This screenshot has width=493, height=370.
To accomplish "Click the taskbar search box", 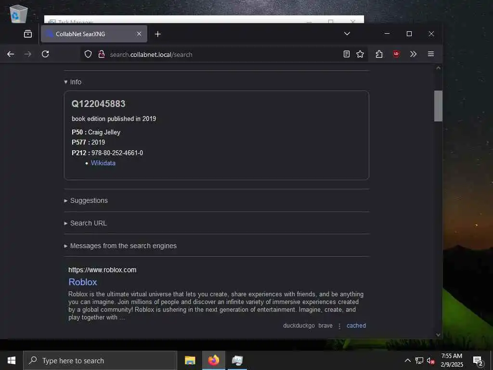I will (100, 360).
